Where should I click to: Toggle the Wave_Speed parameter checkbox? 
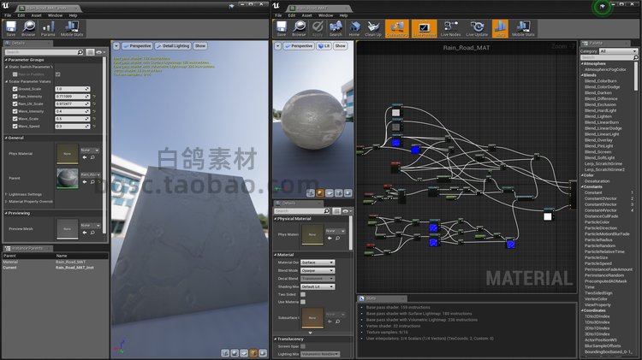15,126
